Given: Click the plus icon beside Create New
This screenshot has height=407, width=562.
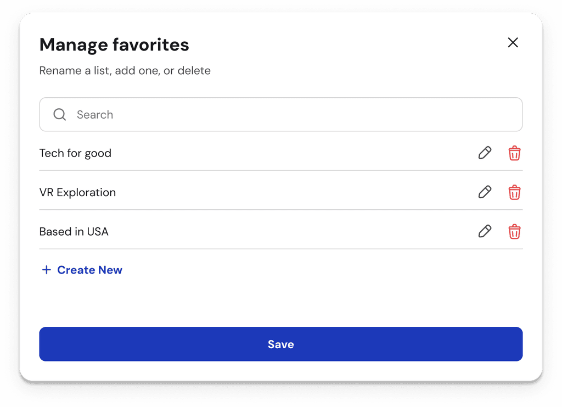Looking at the screenshot, I should coord(47,270).
